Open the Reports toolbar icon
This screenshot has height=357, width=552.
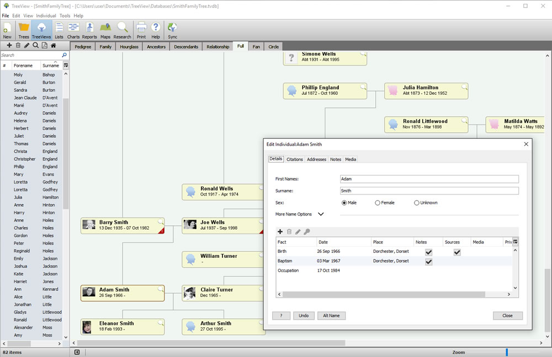pos(89,30)
